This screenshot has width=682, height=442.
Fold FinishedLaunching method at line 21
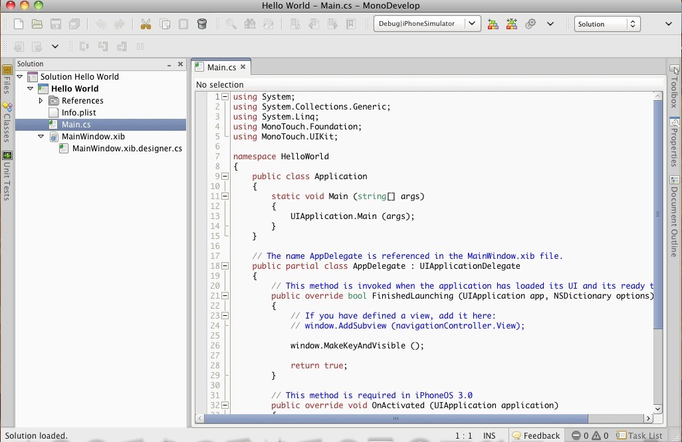coord(225,296)
